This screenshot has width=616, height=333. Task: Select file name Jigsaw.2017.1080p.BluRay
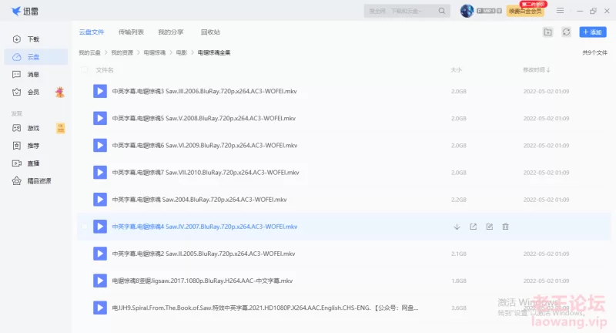[x=203, y=281]
